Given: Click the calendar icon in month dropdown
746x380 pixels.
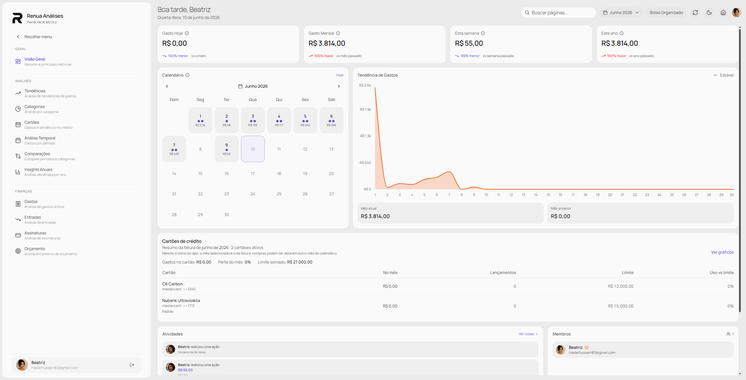Looking at the screenshot, I should [x=605, y=13].
